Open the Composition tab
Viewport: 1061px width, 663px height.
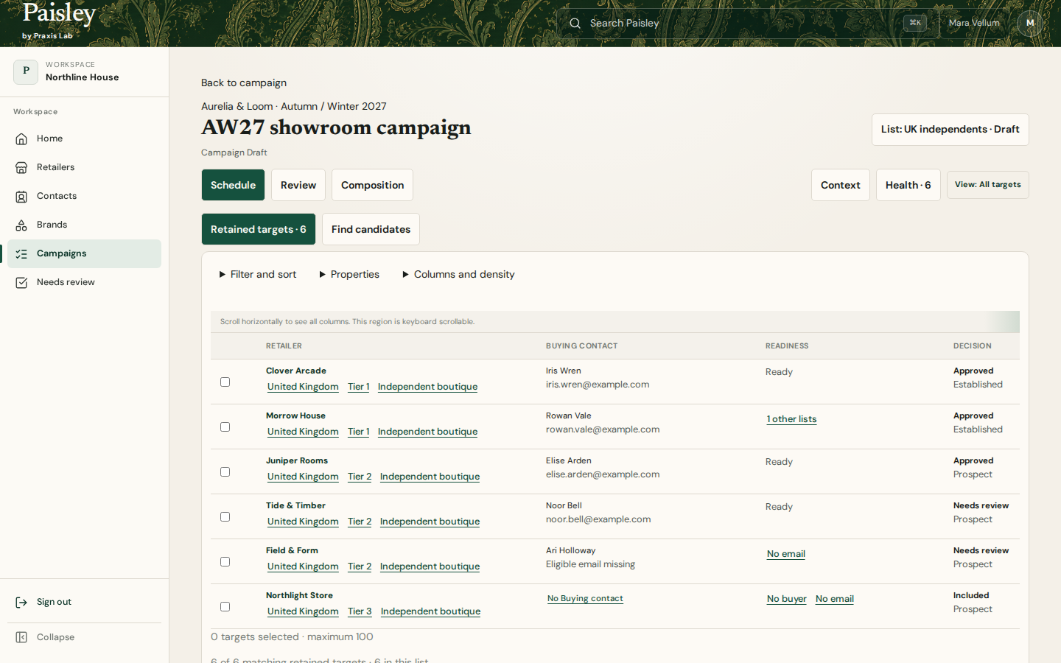pos(372,185)
